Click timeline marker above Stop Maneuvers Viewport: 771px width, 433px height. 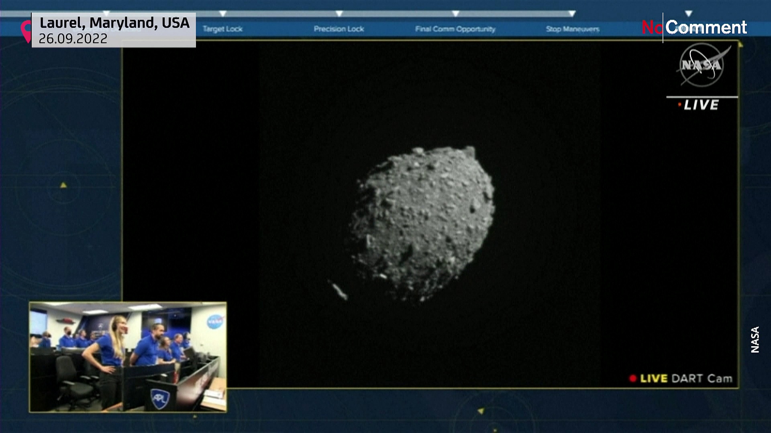pos(572,14)
